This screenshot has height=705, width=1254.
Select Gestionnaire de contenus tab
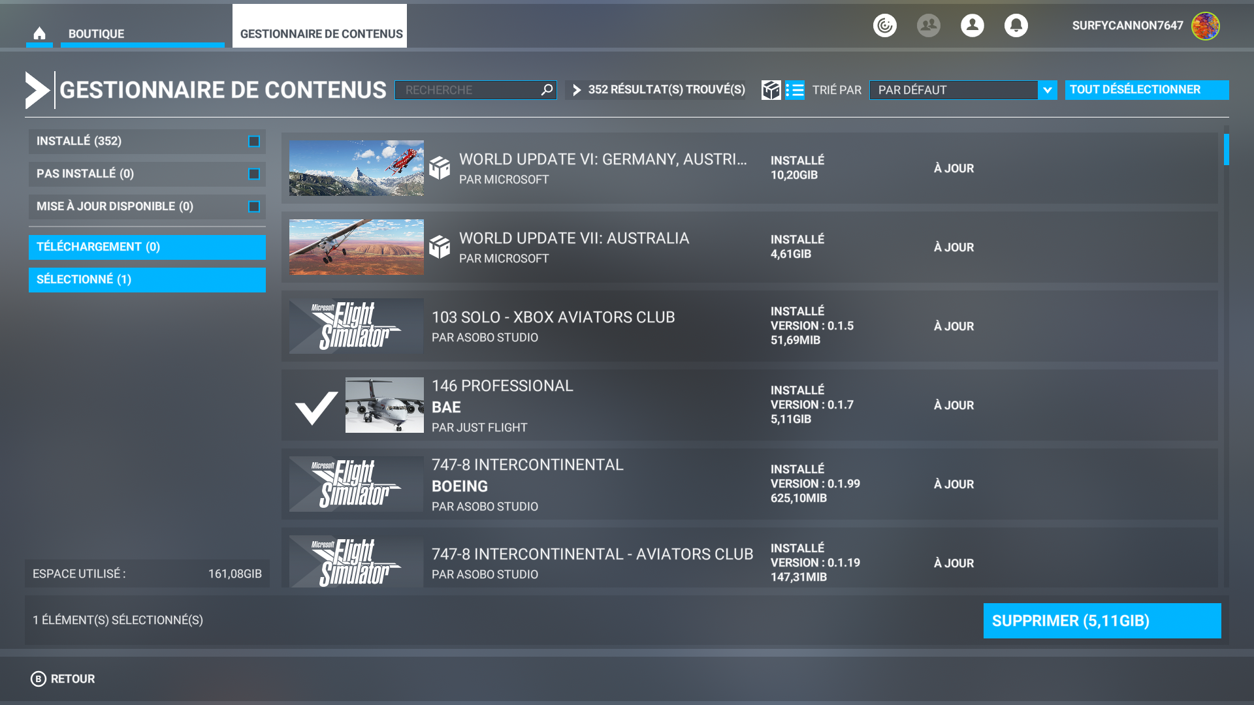coord(320,34)
